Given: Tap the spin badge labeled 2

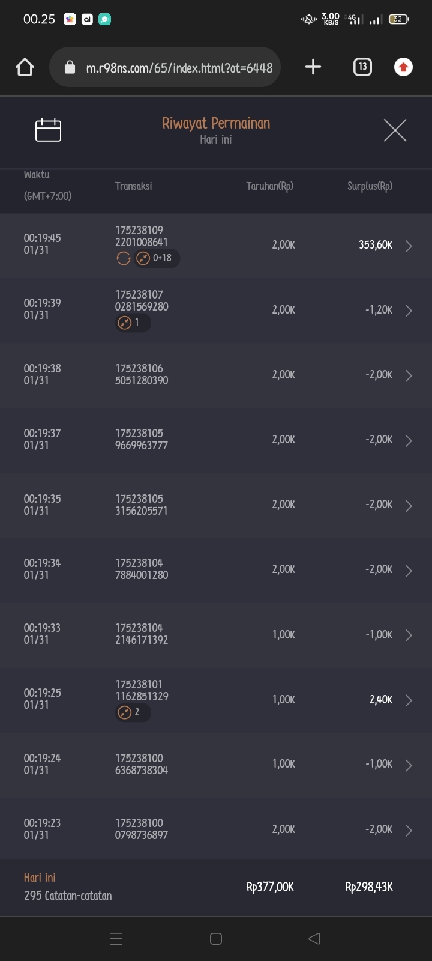Looking at the screenshot, I should click(133, 712).
